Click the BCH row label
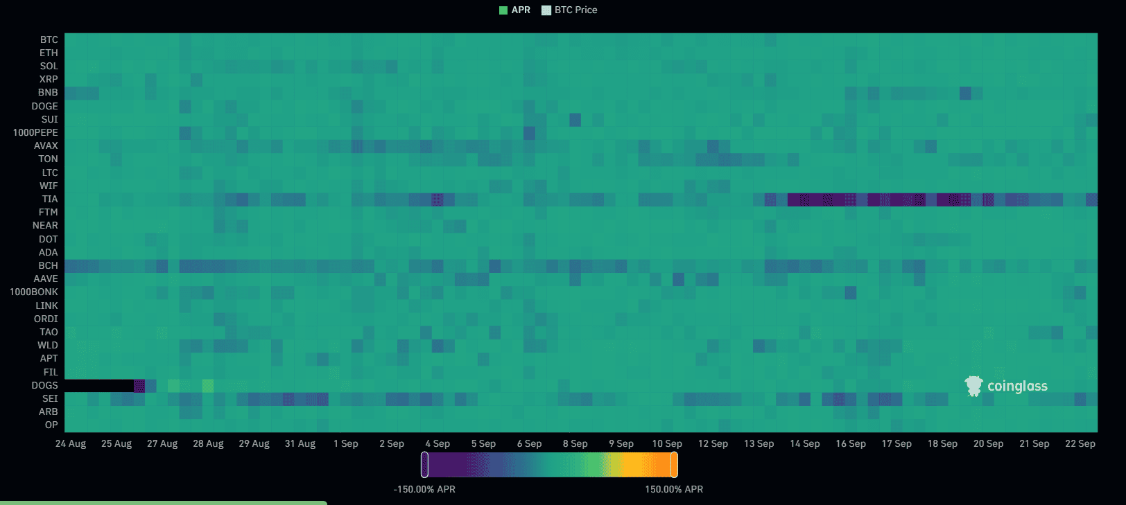 [49, 265]
